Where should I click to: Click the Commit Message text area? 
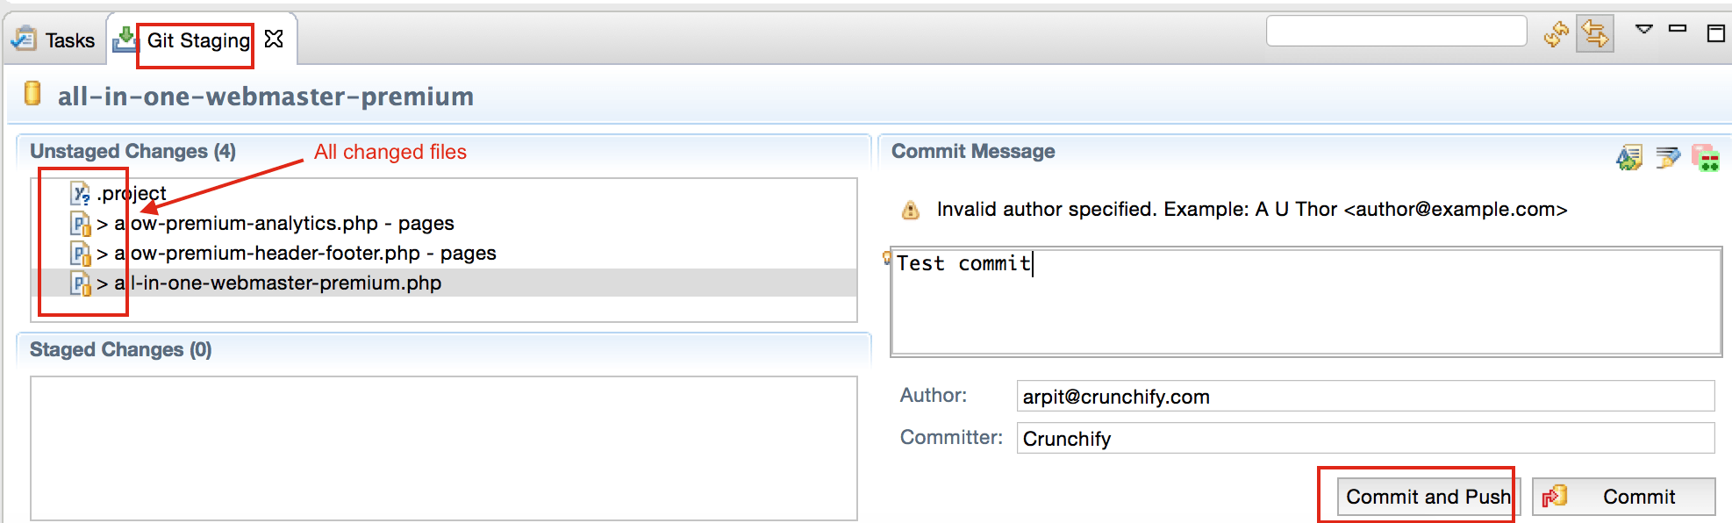(x=1306, y=301)
